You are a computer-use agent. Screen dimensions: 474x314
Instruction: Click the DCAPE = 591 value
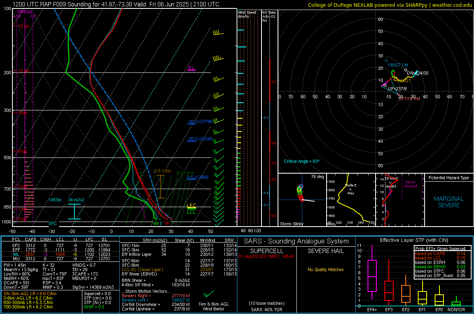[16, 283]
